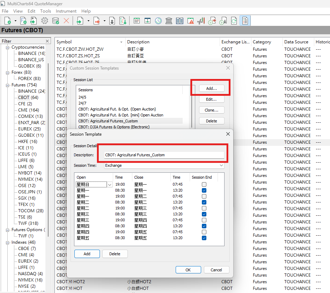The width and height of the screenshot is (330, 293).
Task: Enable Session End checkbox in first row
Action: [204, 184]
